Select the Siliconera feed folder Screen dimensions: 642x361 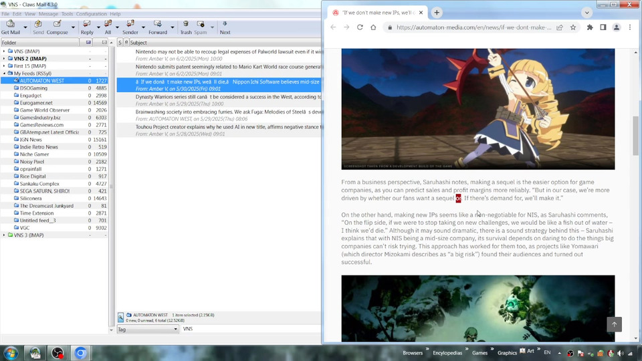31,199
